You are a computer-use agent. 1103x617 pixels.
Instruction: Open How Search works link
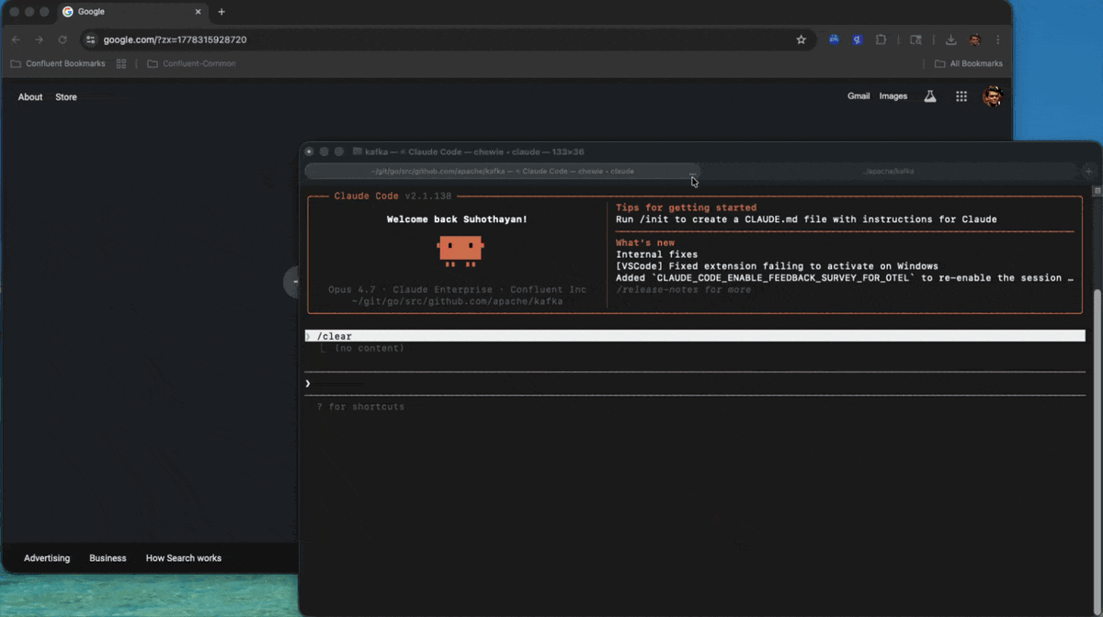pyautogui.click(x=184, y=558)
